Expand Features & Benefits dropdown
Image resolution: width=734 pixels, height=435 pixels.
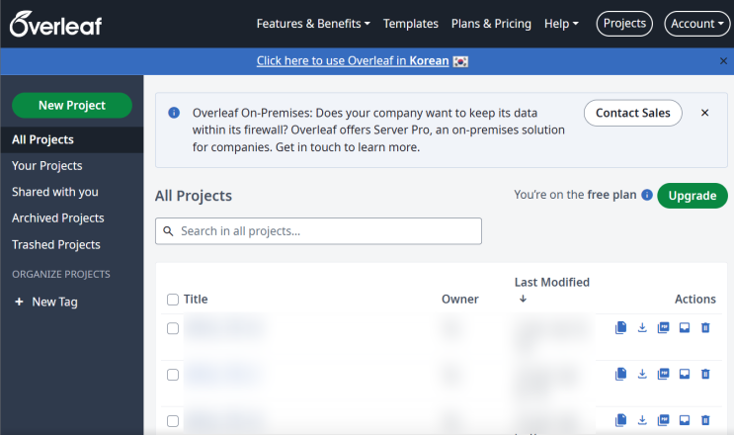pyautogui.click(x=313, y=24)
